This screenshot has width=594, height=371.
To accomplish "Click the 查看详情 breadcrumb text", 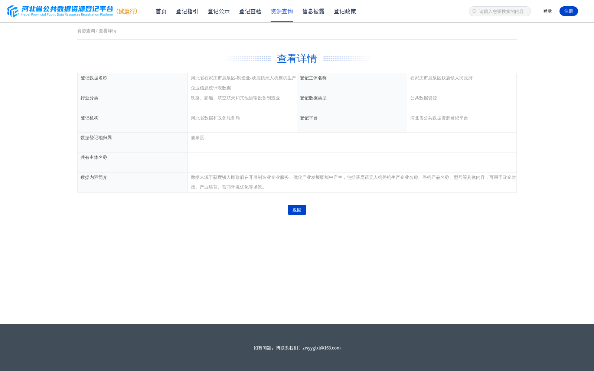I will click(x=108, y=31).
